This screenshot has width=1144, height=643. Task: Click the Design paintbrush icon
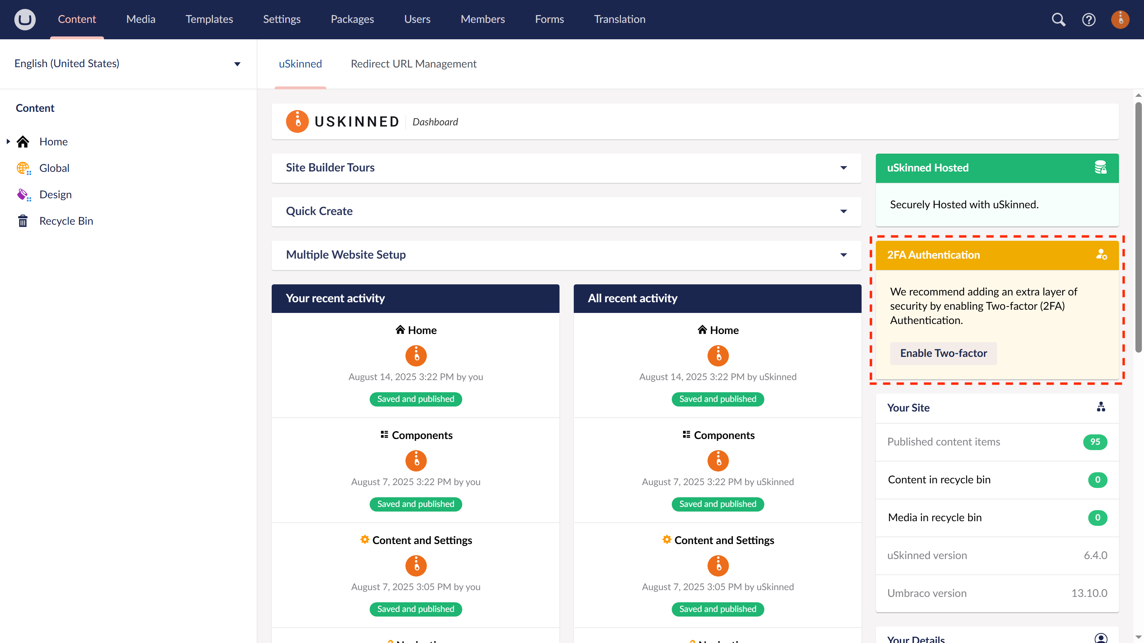click(x=23, y=194)
